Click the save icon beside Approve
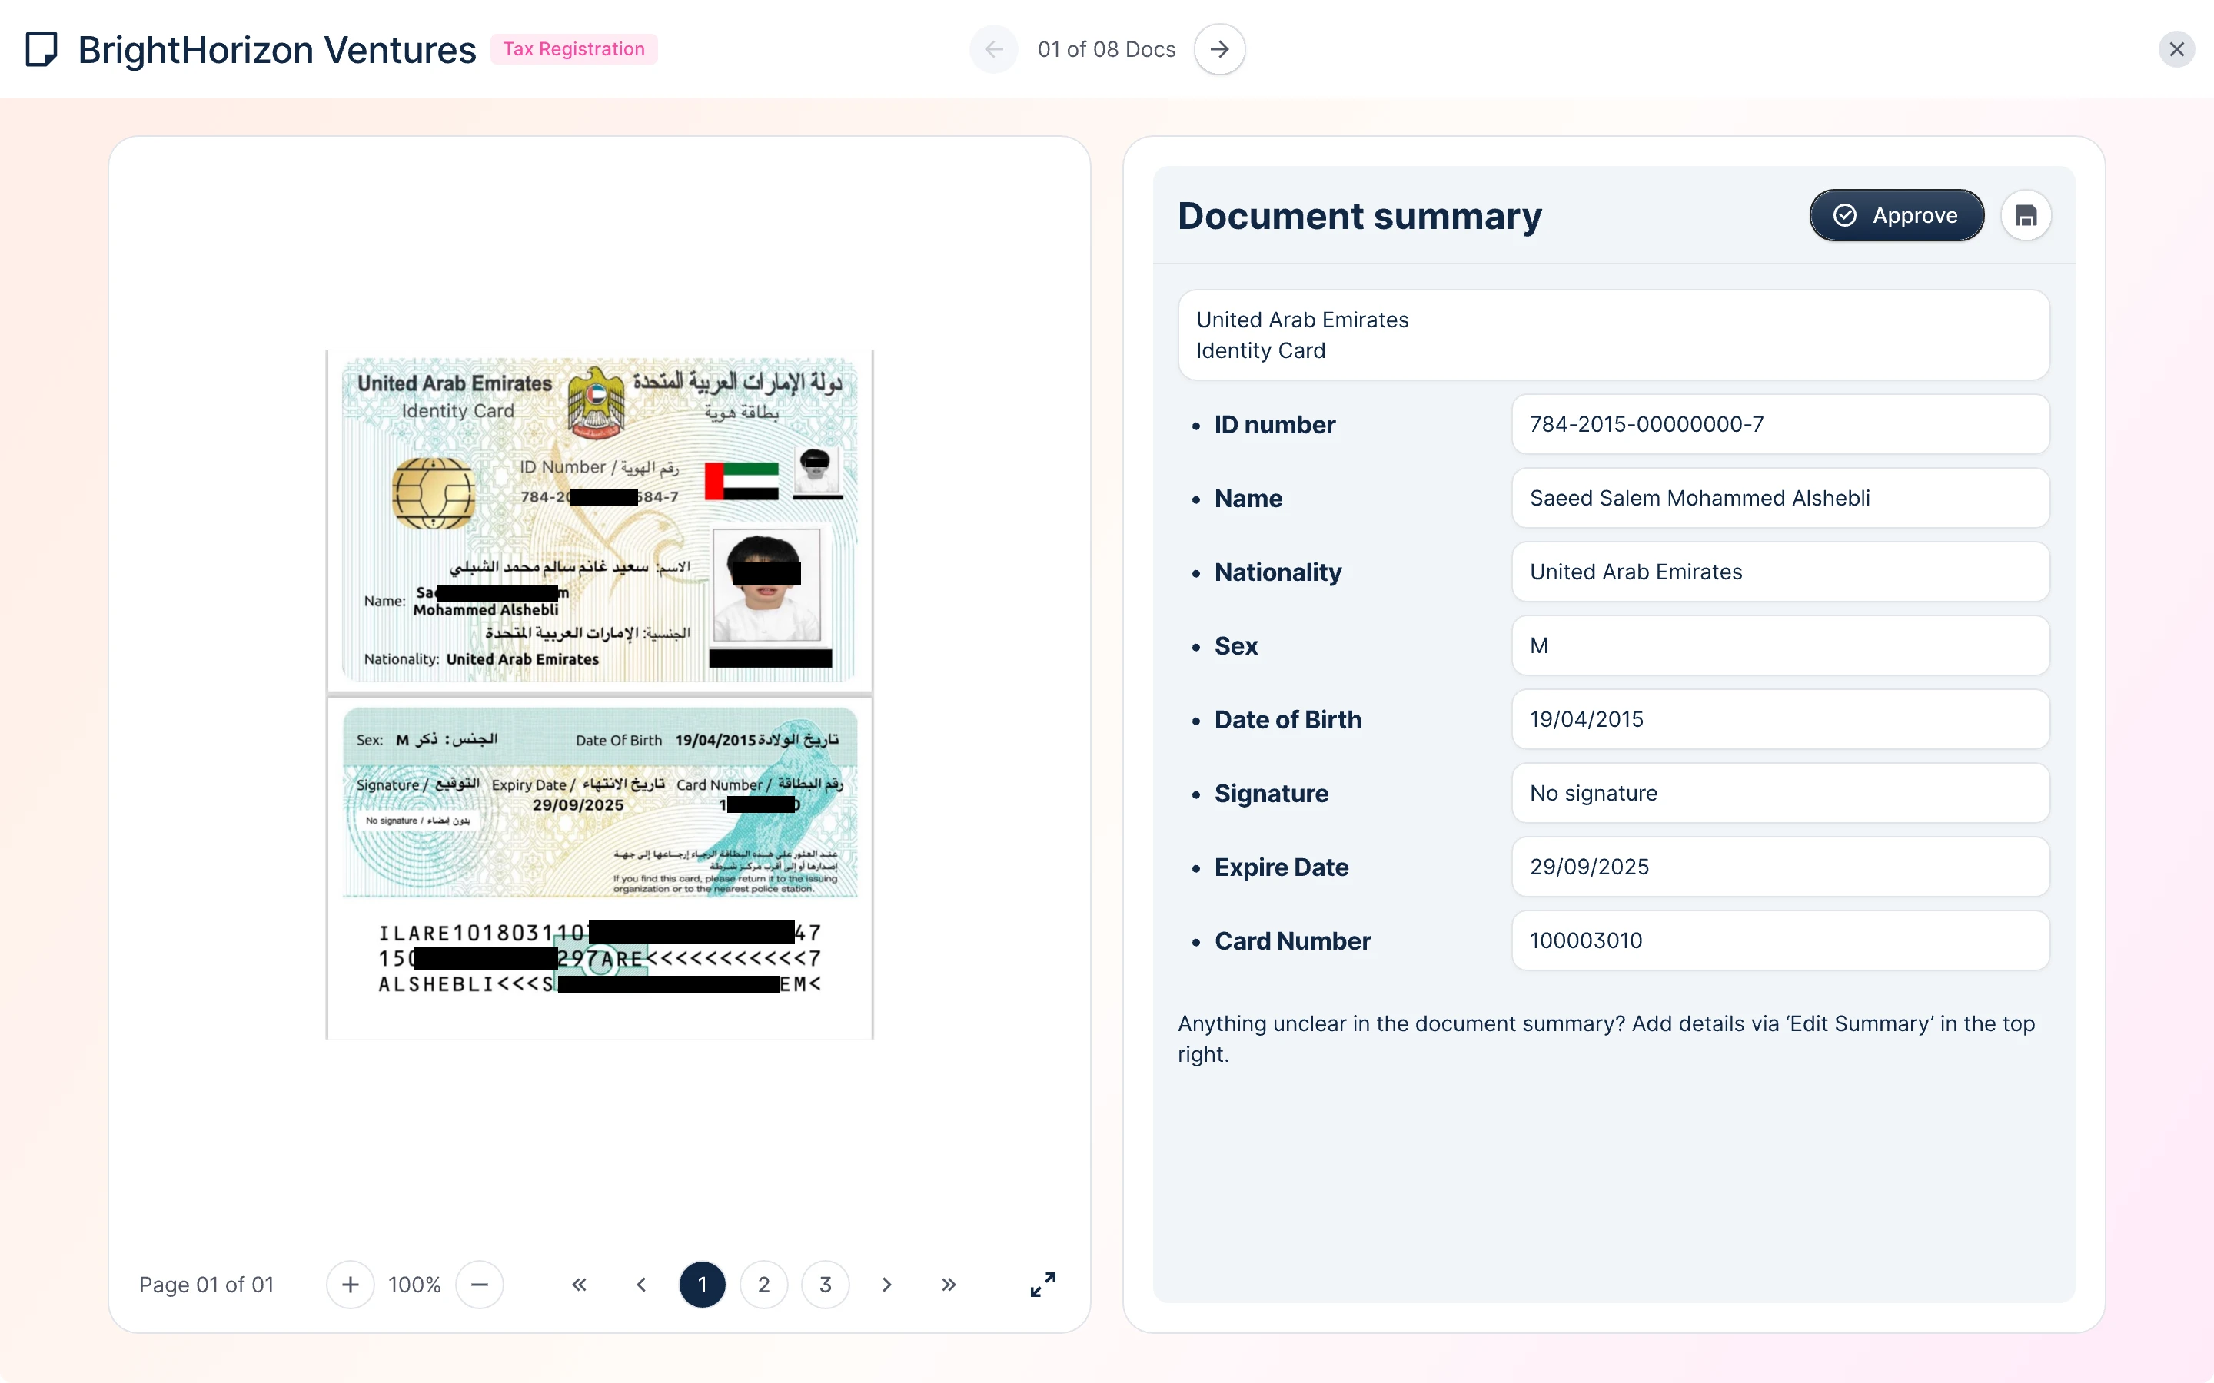This screenshot has height=1383, width=2214. coord(2026,216)
